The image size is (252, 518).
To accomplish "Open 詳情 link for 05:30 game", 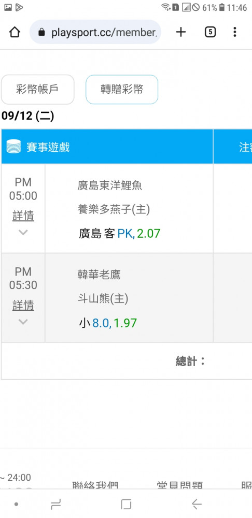I will [23, 305].
